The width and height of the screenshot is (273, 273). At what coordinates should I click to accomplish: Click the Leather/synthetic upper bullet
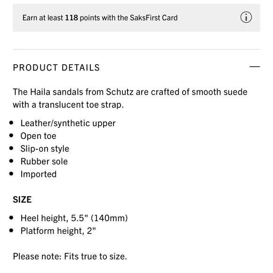pos(68,123)
